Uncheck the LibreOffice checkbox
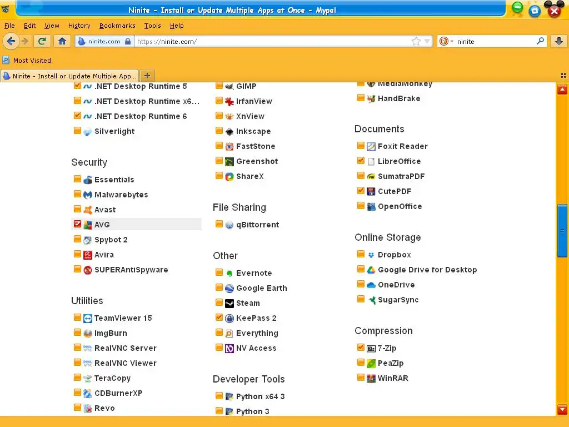 click(361, 161)
